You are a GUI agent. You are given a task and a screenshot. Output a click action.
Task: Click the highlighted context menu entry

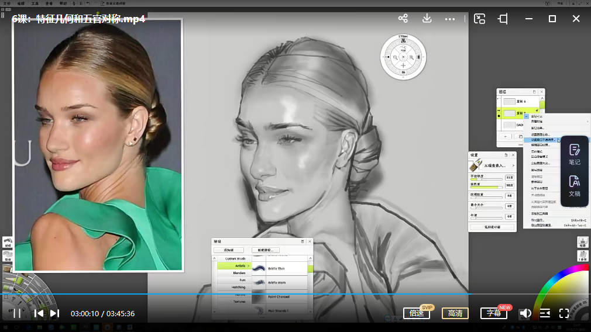click(544, 140)
